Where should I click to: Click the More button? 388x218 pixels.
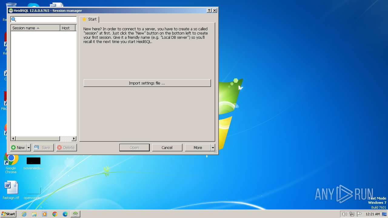pos(198,147)
